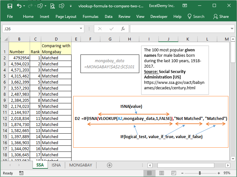Click the Enter checkmark formula bar icon
237x177 pixels.
111,29
